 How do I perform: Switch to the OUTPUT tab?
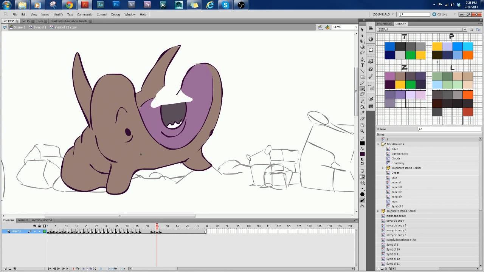[x=23, y=220]
